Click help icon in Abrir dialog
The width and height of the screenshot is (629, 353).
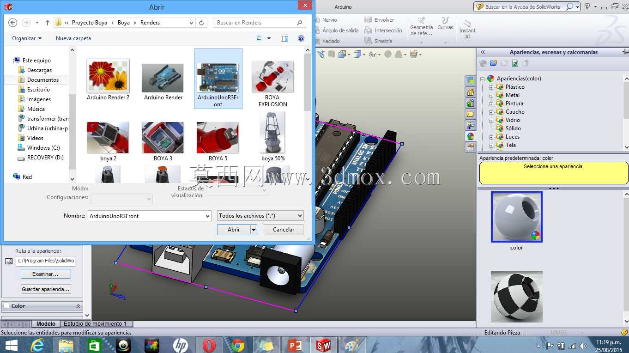(x=301, y=38)
